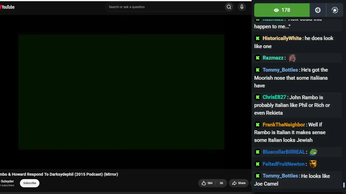This screenshot has width=346, height=194.
Task: Open FeltedFruitNewton's chat username
Action: 283,164
